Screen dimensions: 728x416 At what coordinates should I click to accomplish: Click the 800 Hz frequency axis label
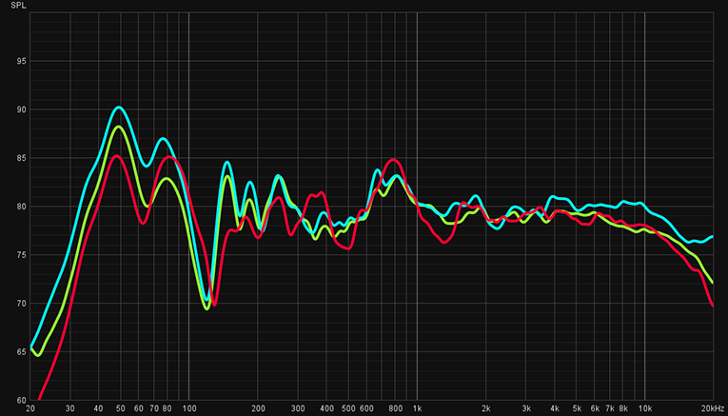coord(395,409)
